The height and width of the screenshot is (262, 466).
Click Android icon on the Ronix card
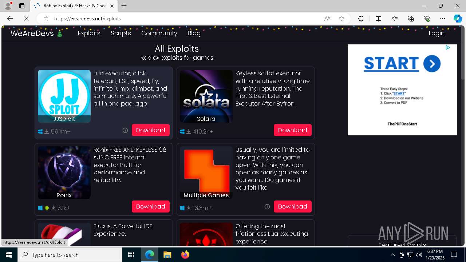pos(47,208)
